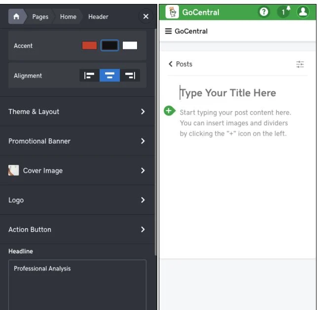The height and width of the screenshot is (310, 318).
Task: Expand Cover Image chevron arrow
Action: [x=143, y=170]
